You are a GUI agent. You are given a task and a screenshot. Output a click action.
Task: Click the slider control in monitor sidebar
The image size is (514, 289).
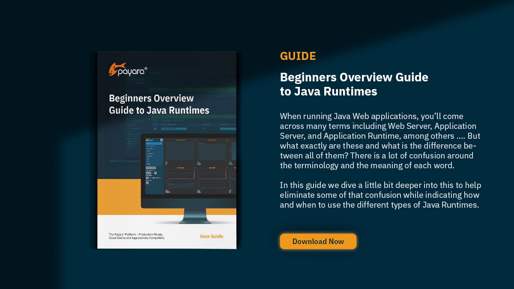click(x=156, y=177)
